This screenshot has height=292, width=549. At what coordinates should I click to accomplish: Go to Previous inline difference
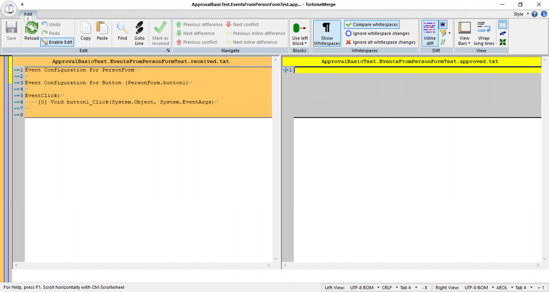[x=255, y=33]
